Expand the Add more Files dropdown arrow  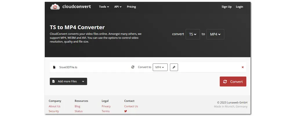[x=83, y=81]
